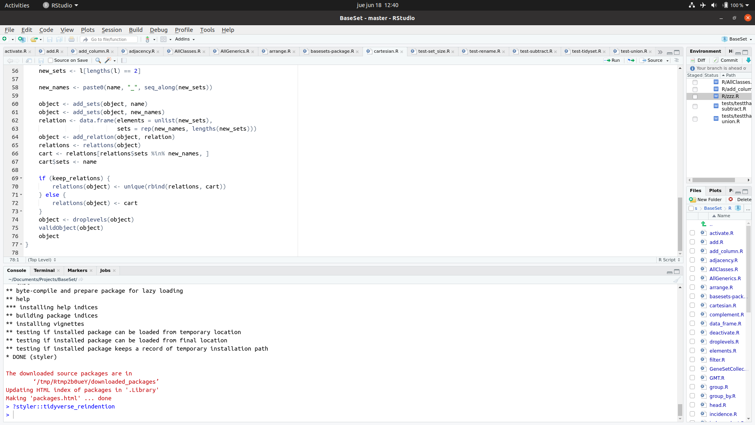Click the clear console broom icon
Screen dimensions: 755x425
pos(676,279)
